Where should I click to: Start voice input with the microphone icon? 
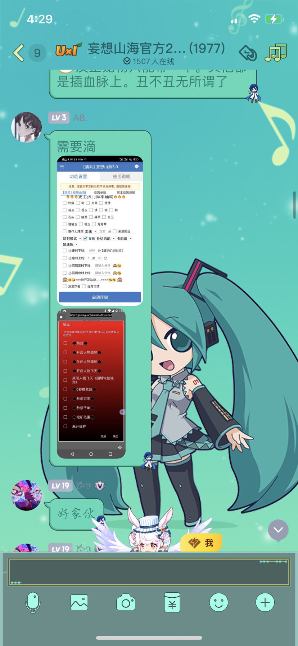point(33,602)
